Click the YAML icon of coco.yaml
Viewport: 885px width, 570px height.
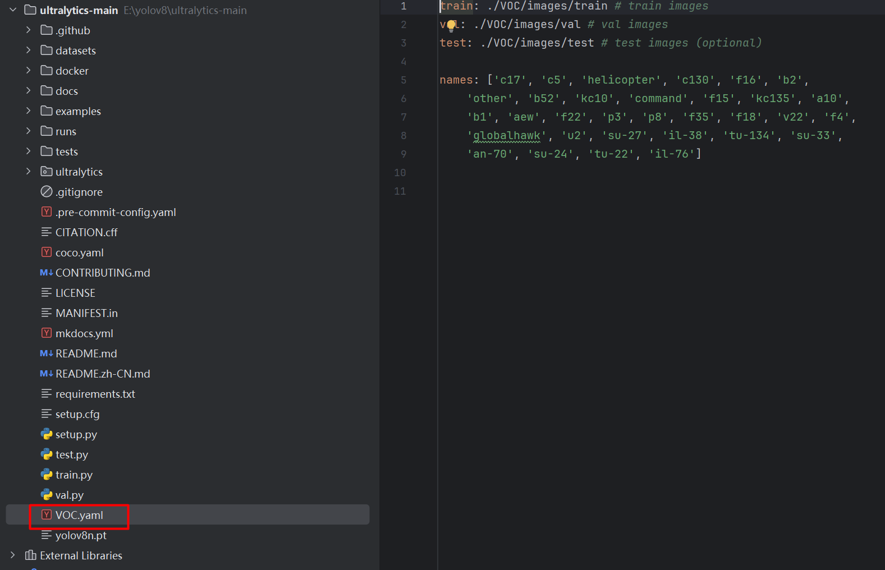pos(47,252)
